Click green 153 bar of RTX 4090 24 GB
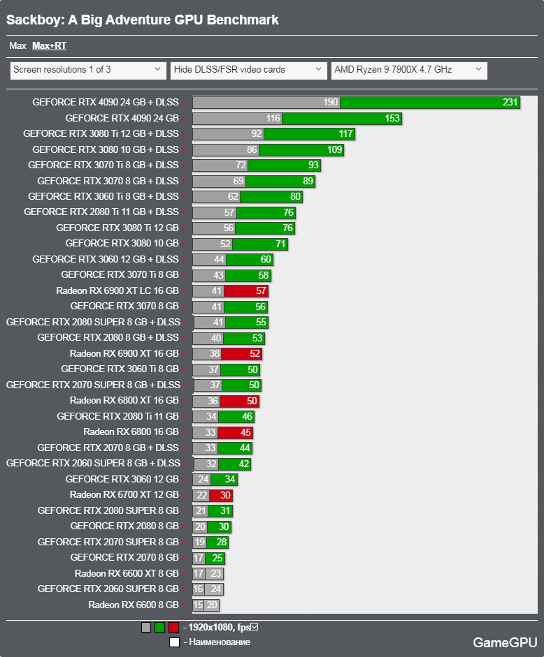Screen dimensions: 544x657 (342, 118)
